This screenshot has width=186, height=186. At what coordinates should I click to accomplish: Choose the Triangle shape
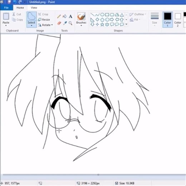point(122,15)
